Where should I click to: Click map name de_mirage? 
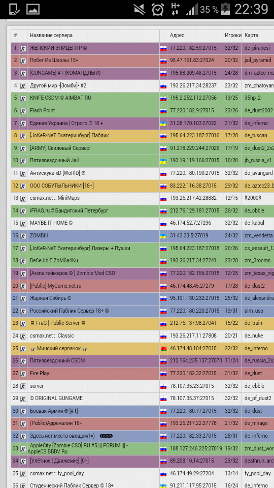256,423
